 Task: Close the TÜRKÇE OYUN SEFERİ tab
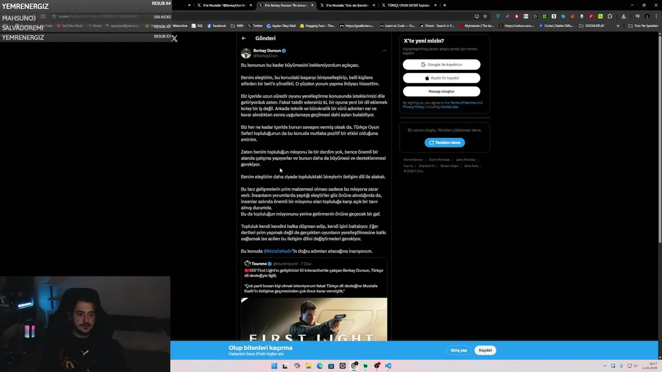point(435,5)
